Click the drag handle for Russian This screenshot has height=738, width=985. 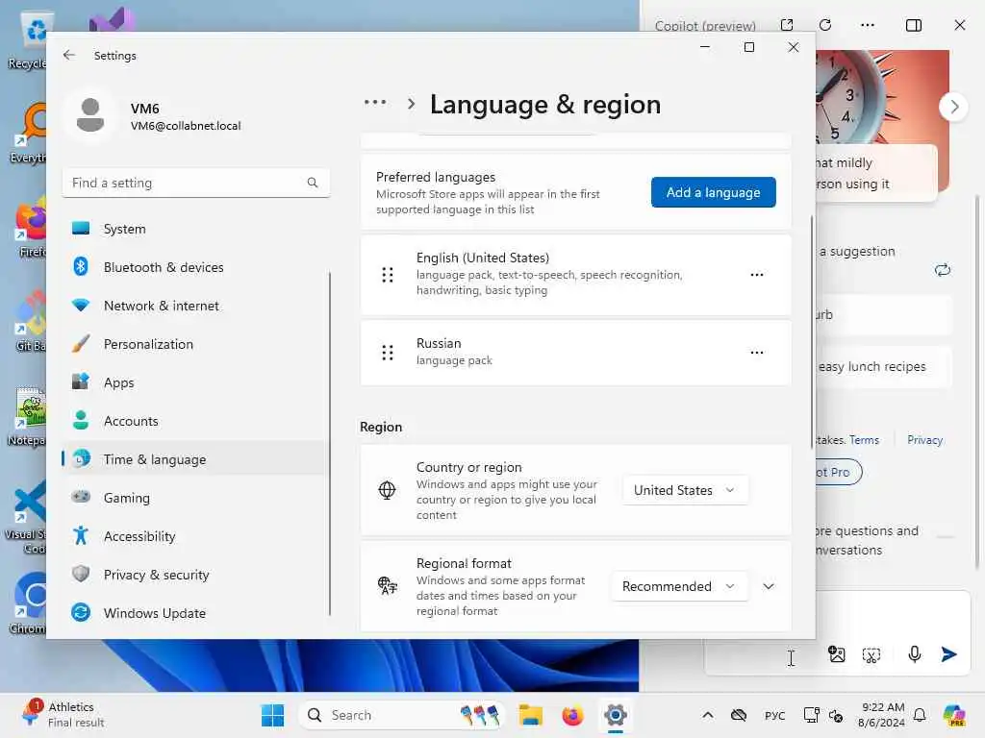click(388, 353)
